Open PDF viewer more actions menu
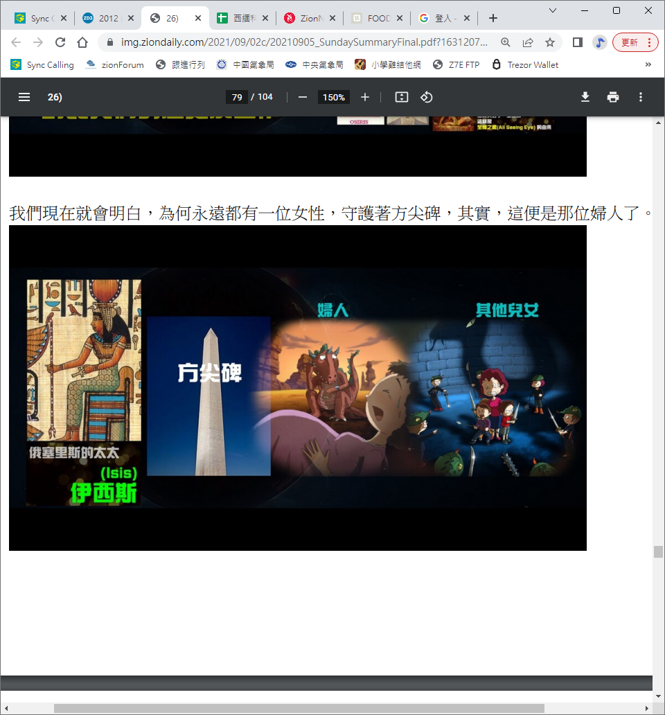 [x=641, y=97]
